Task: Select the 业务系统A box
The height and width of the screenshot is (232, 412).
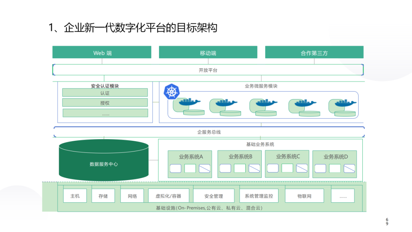Action: (x=190, y=164)
